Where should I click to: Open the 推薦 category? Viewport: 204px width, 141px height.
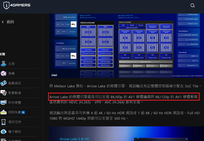[12, 74]
